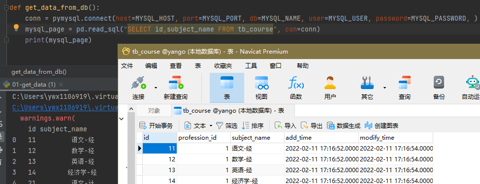Click the 筛选 filter button
Screen dimensions: 480x184
(227, 125)
